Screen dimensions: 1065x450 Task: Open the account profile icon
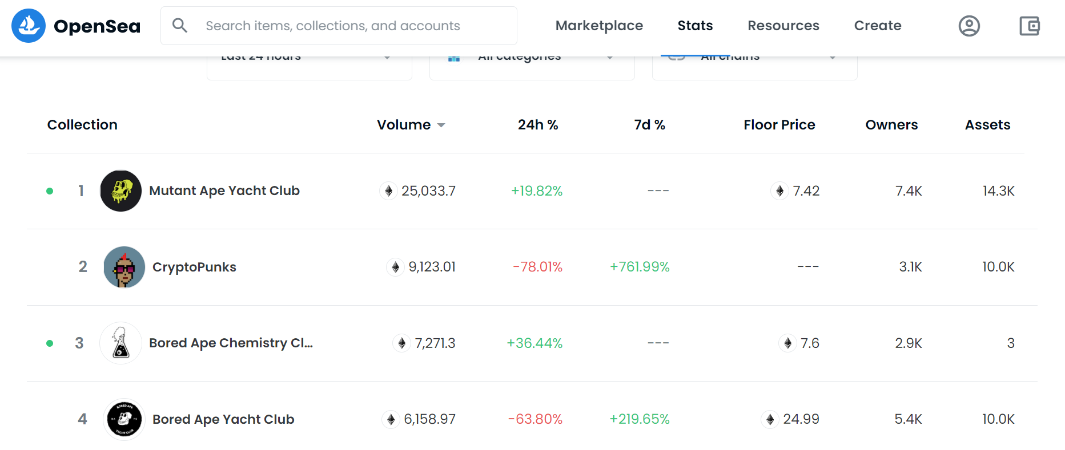[969, 26]
